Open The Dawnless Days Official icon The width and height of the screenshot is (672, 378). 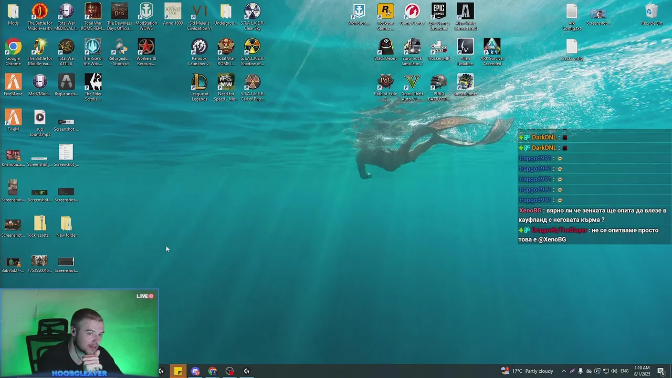pos(120,17)
